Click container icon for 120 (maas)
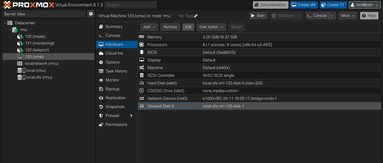This screenshot has height=163, width=383. pos(20,37)
